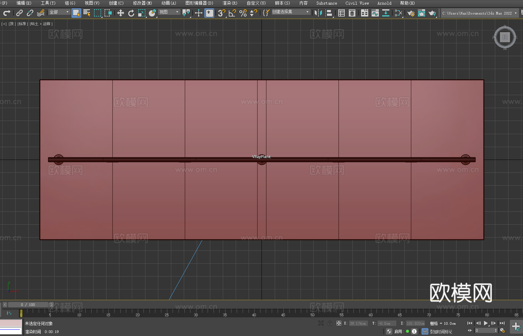Click viewport [顶] view label
Screen dimensions: 523x336
pos(12,24)
